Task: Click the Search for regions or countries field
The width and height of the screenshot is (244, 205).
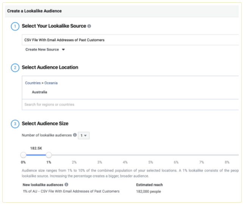Action: (129, 105)
